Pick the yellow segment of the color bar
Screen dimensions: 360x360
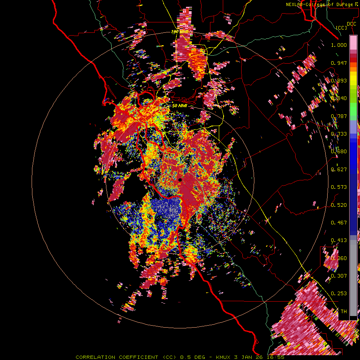pos(353,79)
